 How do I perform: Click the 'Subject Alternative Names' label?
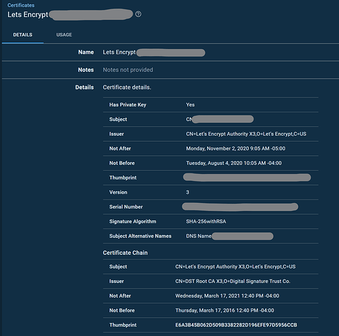pos(141,236)
